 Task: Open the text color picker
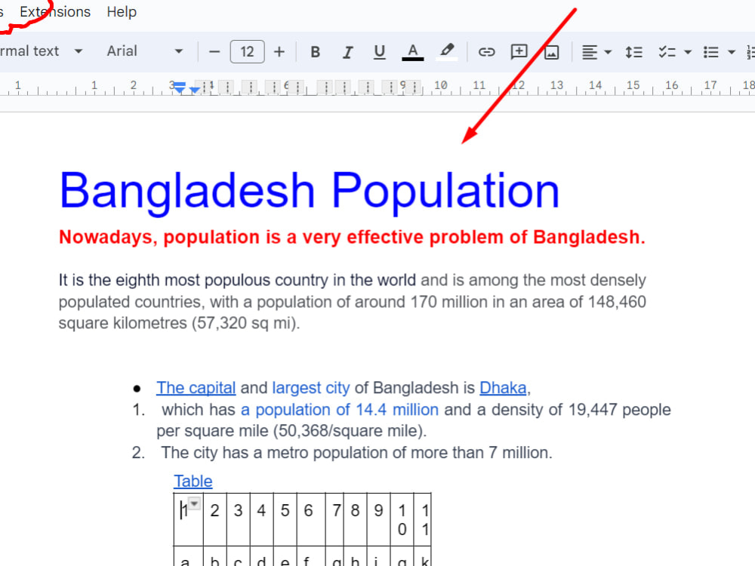point(413,51)
